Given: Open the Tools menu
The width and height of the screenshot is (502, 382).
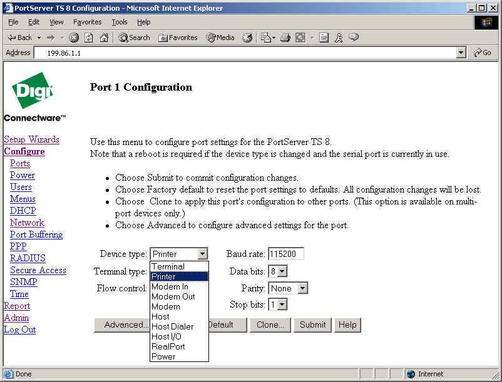Looking at the screenshot, I should (x=119, y=22).
